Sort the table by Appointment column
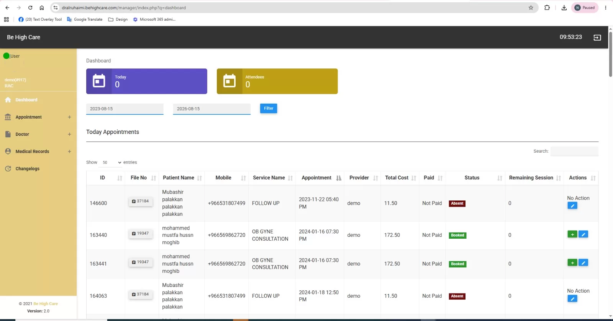 (320, 178)
